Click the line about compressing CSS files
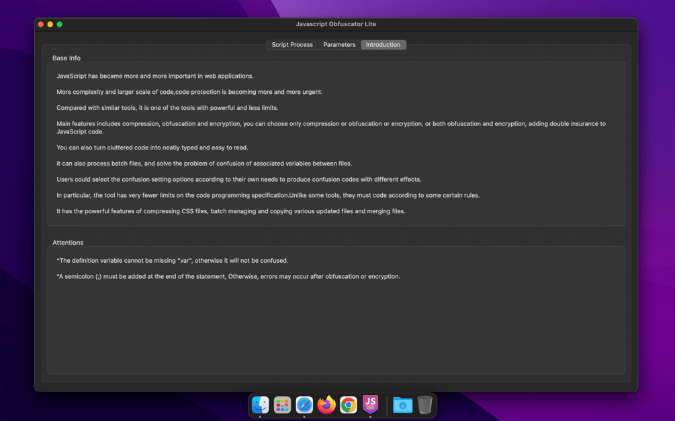The height and width of the screenshot is (421, 675). [x=231, y=211]
